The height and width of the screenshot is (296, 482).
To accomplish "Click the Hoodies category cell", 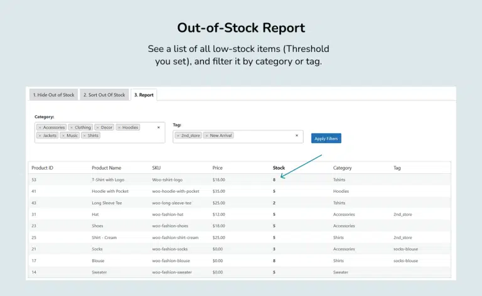I will [x=341, y=191].
